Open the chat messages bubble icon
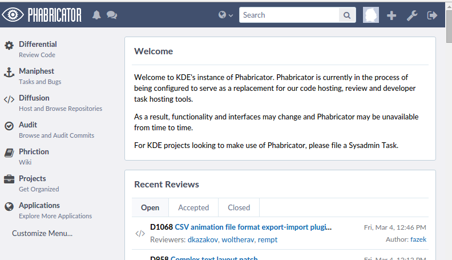The height and width of the screenshot is (260, 452). point(112,15)
